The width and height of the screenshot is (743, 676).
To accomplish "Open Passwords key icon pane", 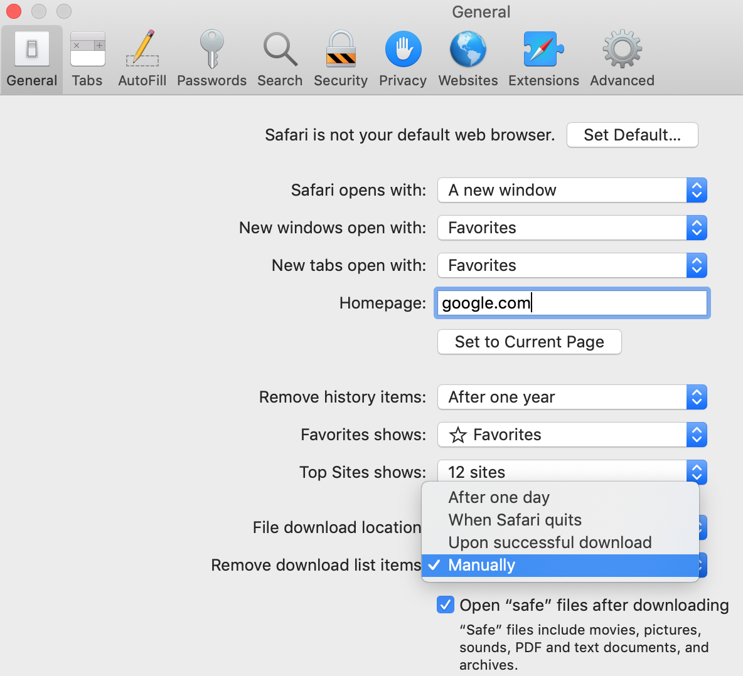I will coord(211,59).
